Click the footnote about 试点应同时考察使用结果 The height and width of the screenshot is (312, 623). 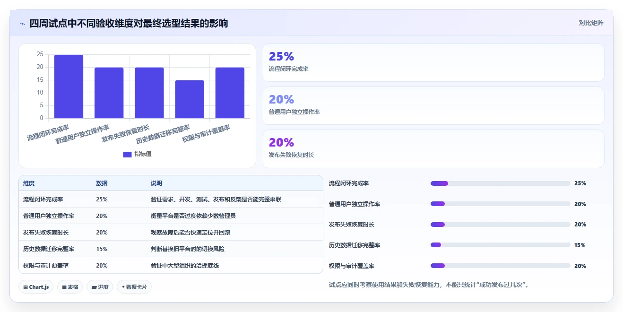pos(430,285)
